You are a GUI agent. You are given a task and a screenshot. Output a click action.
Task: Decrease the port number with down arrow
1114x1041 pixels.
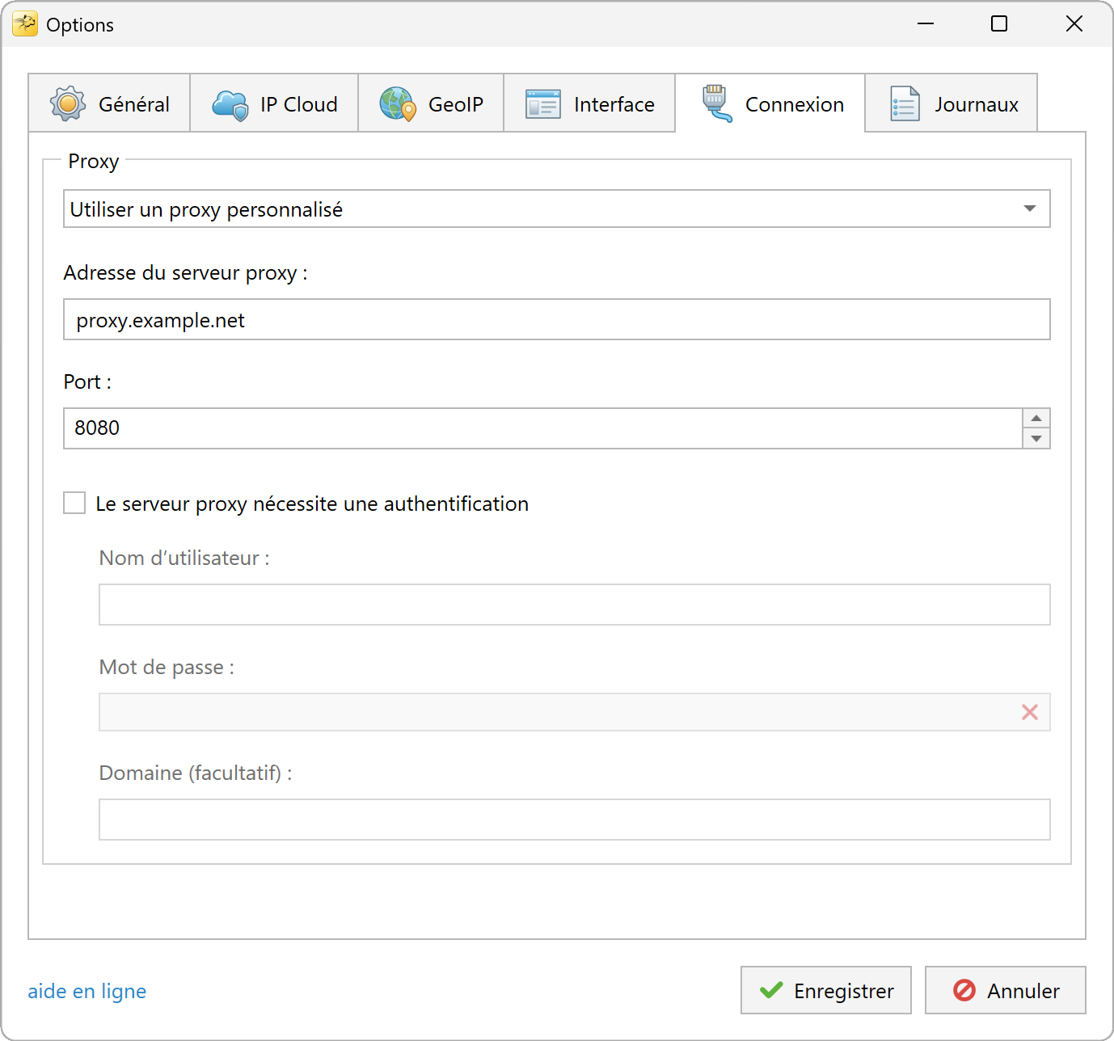1036,439
